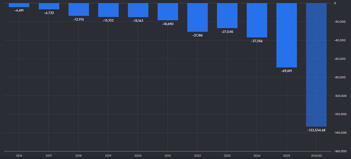Image resolution: width=351 pixels, height=159 pixels.
Task: Select the hatched 2026(E) estimate bar
Action: click(316, 65)
